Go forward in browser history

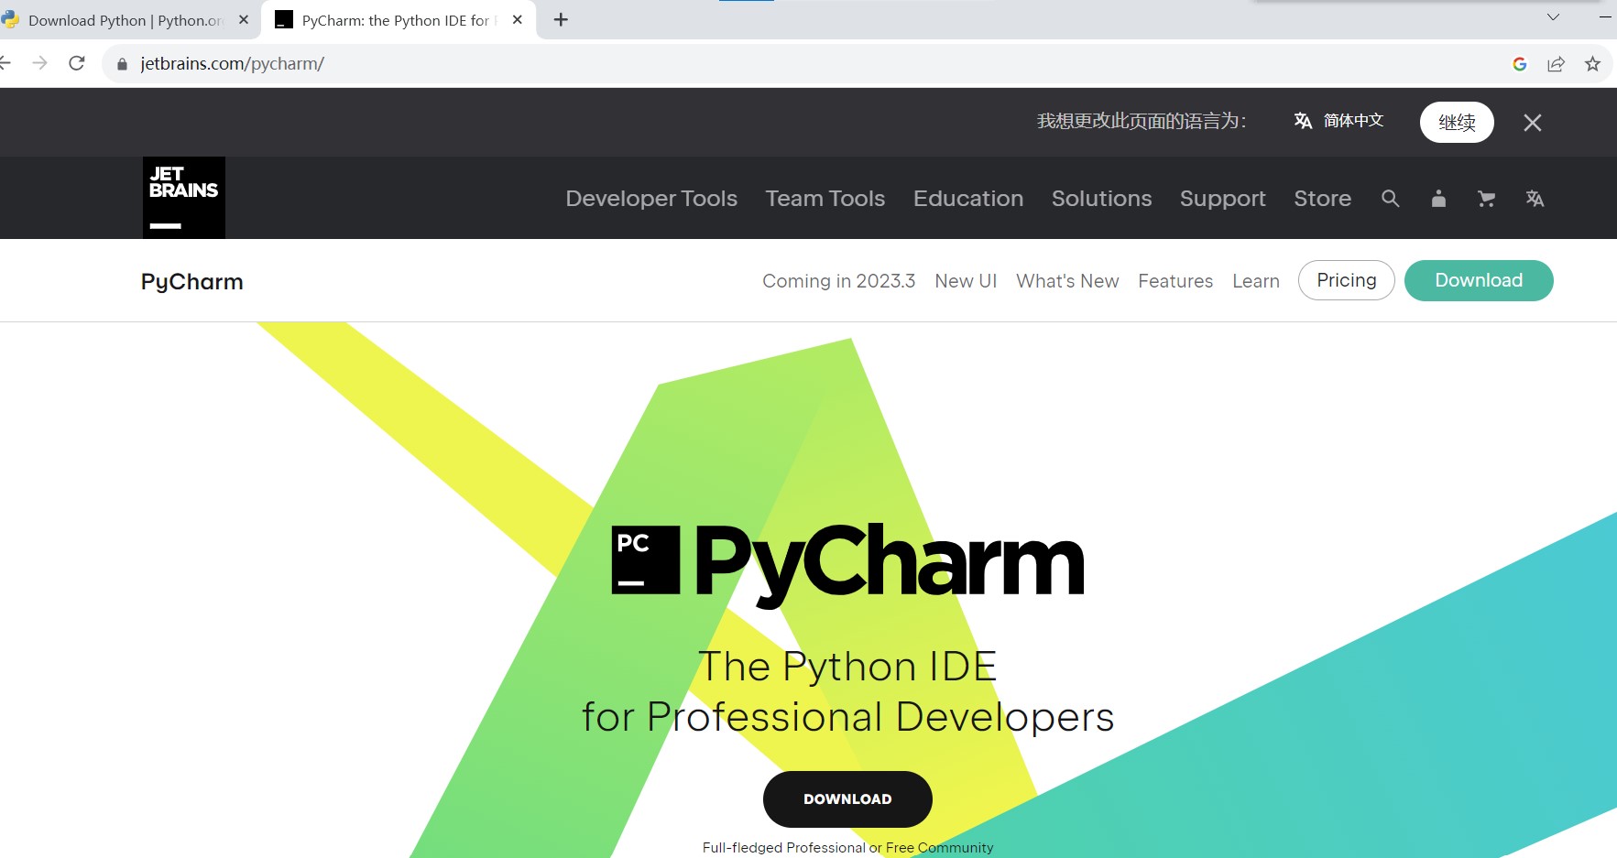(x=39, y=63)
